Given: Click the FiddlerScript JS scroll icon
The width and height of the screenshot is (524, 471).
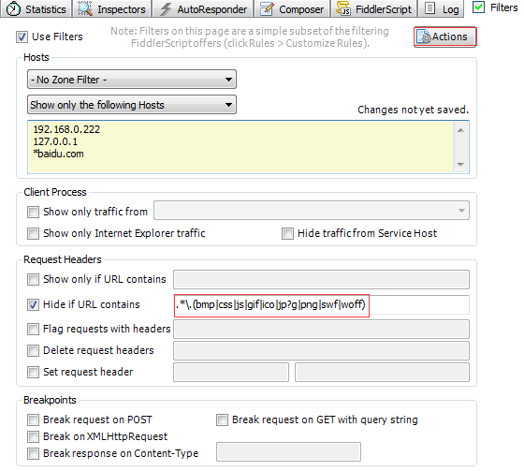Looking at the screenshot, I should click(x=342, y=8).
